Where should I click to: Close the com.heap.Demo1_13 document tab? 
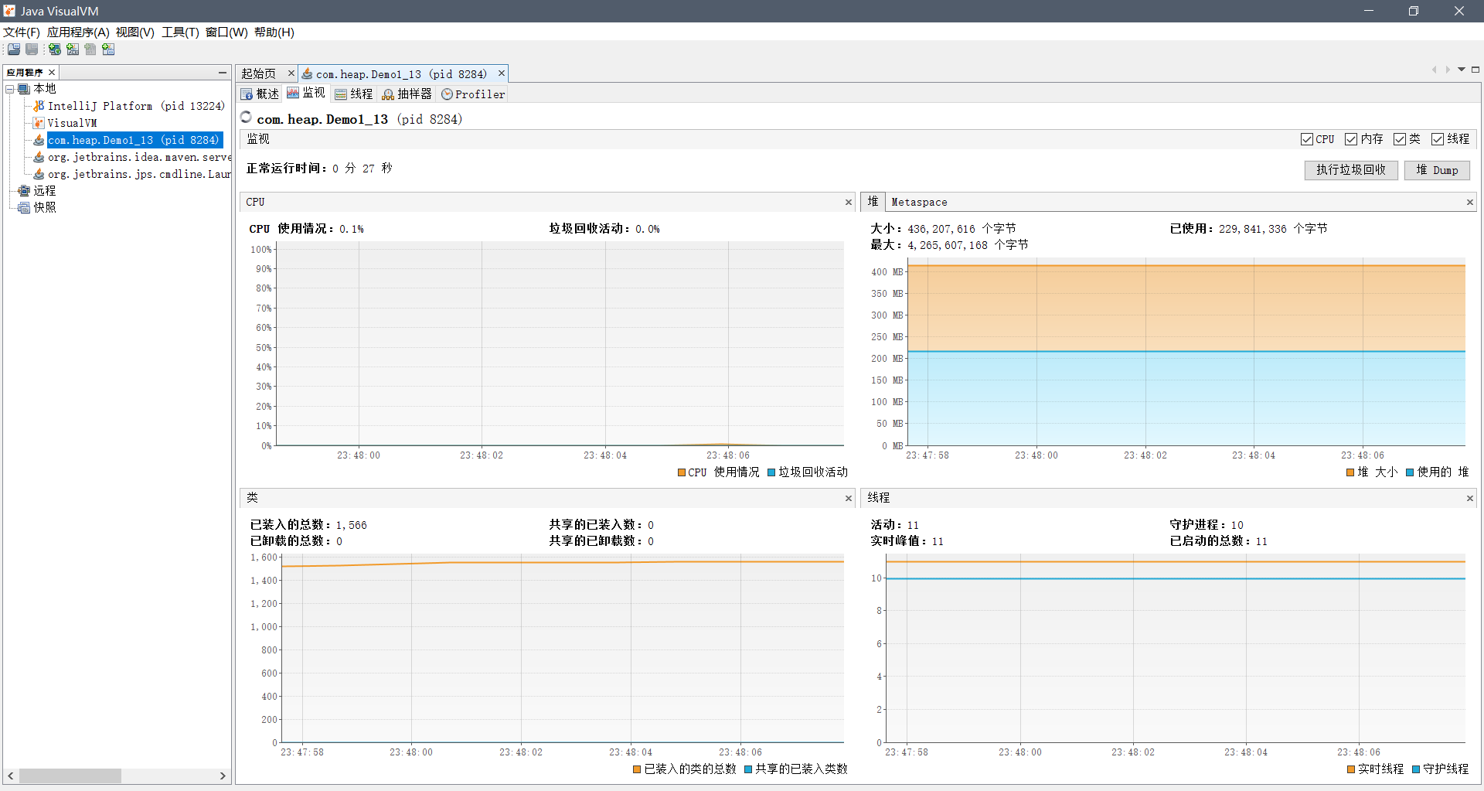click(x=502, y=73)
